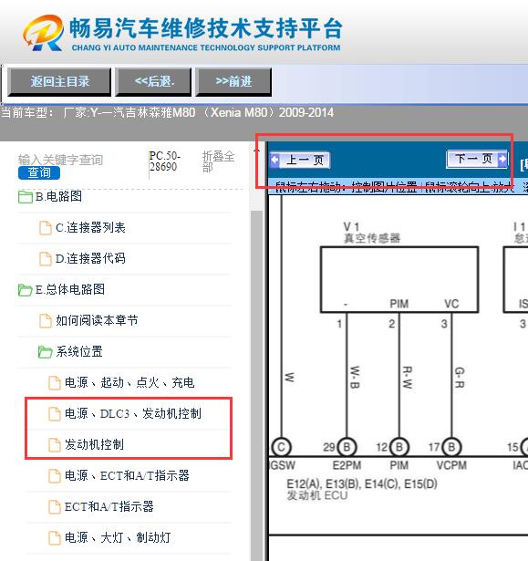The height and width of the screenshot is (561, 528).
Task: Click VCPM terminal label
Action: (x=451, y=465)
